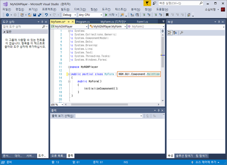This screenshot has width=227, height=165.
Task: Click 소스 제어에 추가 in status bar
Action: coord(205,162)
